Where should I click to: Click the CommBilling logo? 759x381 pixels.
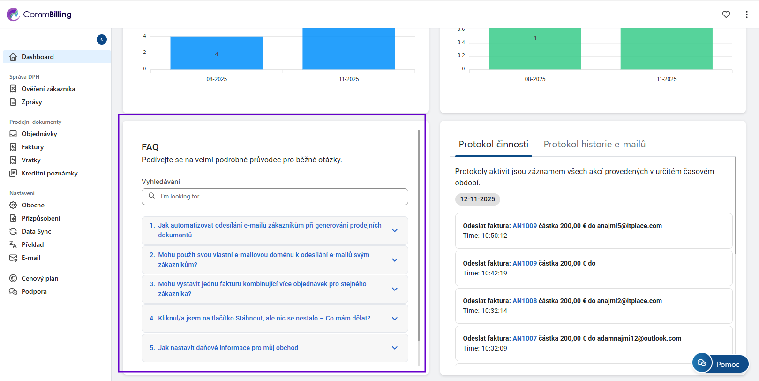[39, 15]
